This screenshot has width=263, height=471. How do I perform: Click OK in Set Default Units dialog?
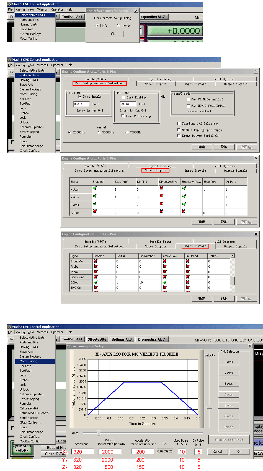113,34
